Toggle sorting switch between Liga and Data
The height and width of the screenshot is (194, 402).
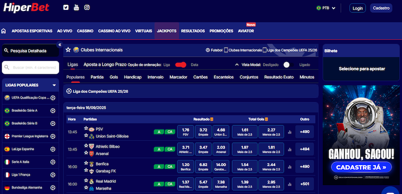[181, 65]
